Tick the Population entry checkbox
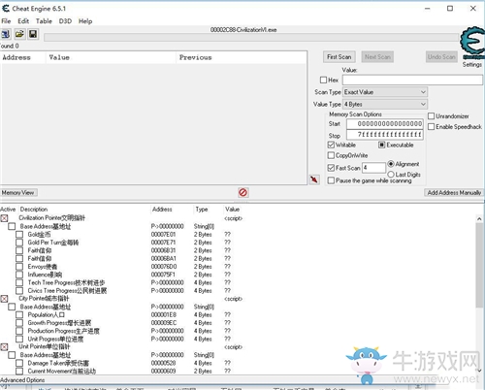The height and width of the screenshot is (390, 485). [19, 315]
